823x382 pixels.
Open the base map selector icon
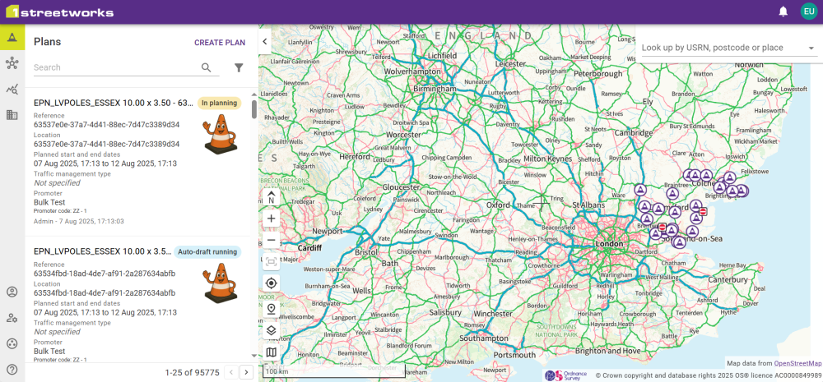[272, 352]
